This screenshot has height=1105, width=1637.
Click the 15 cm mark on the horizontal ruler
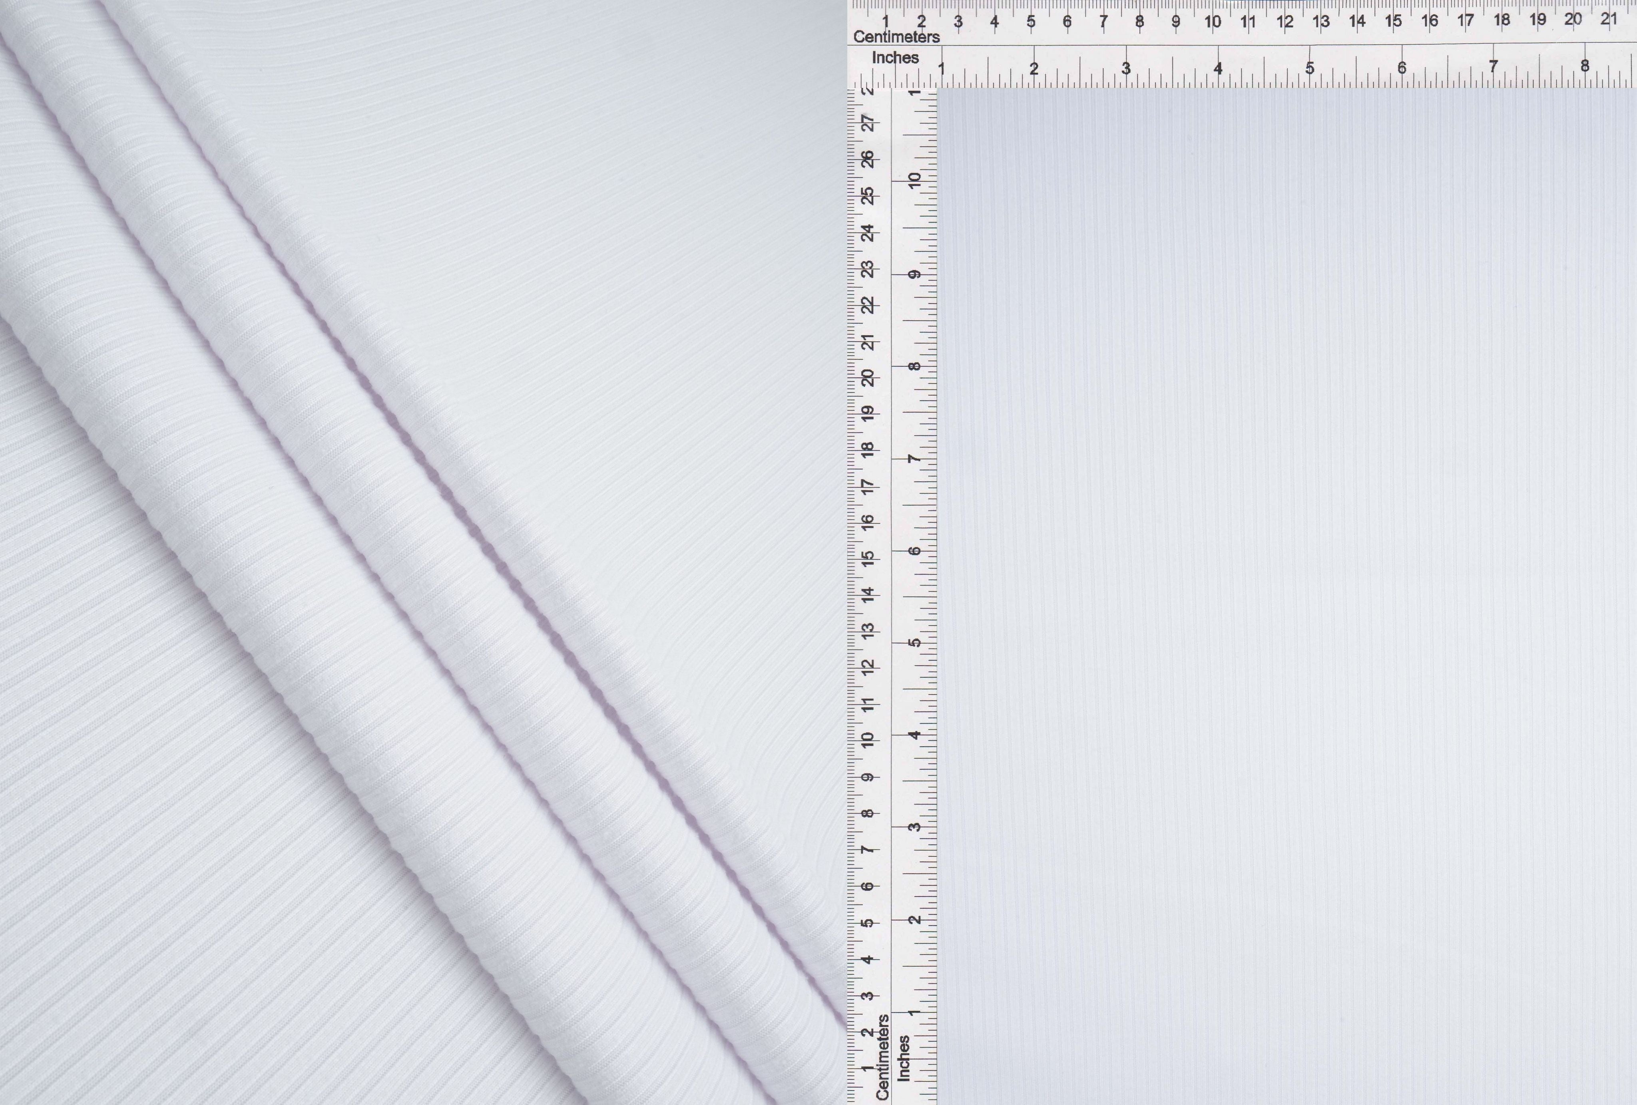click(x=1393, y=21)
